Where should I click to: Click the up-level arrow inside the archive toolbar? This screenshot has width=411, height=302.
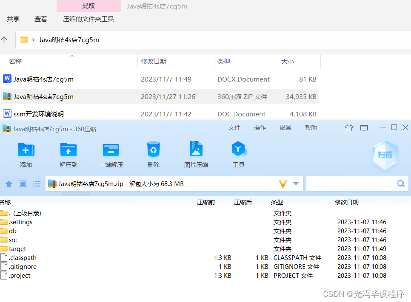point(9,183)
